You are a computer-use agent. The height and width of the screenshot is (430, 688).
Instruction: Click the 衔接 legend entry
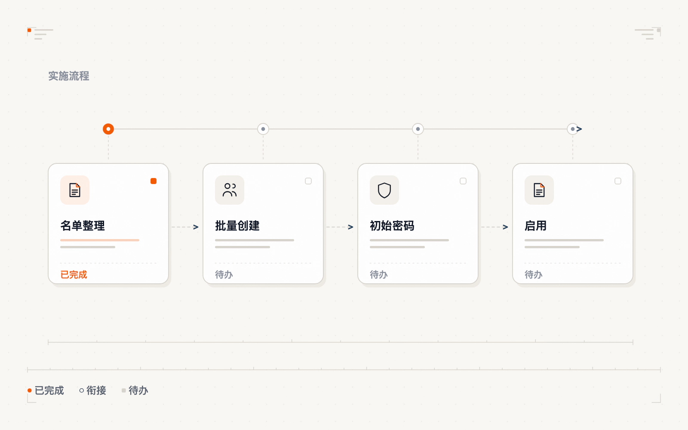(x=92, y=390)
